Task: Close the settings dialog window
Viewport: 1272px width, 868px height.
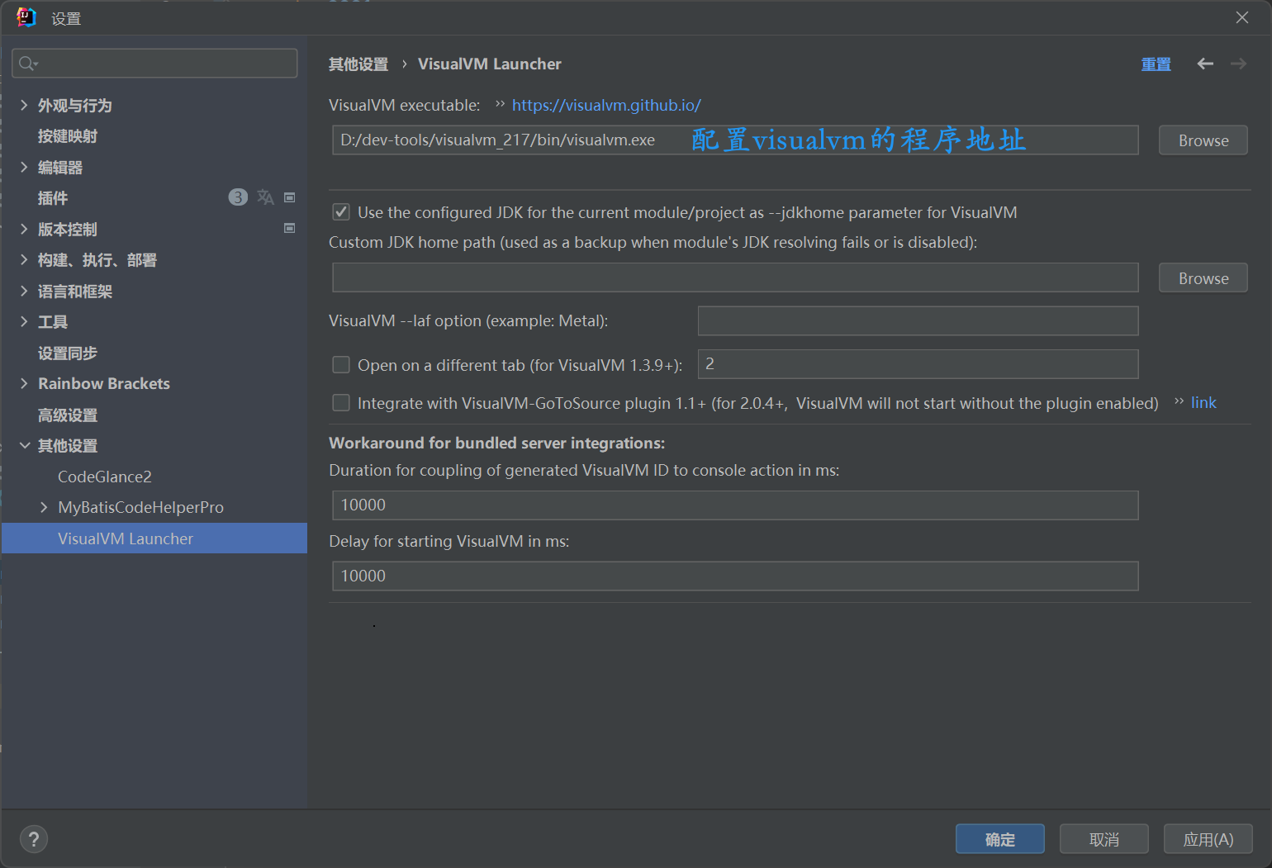Action: 1241,17
